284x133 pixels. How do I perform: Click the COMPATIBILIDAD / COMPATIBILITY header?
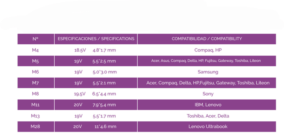[x=207, y=39]
